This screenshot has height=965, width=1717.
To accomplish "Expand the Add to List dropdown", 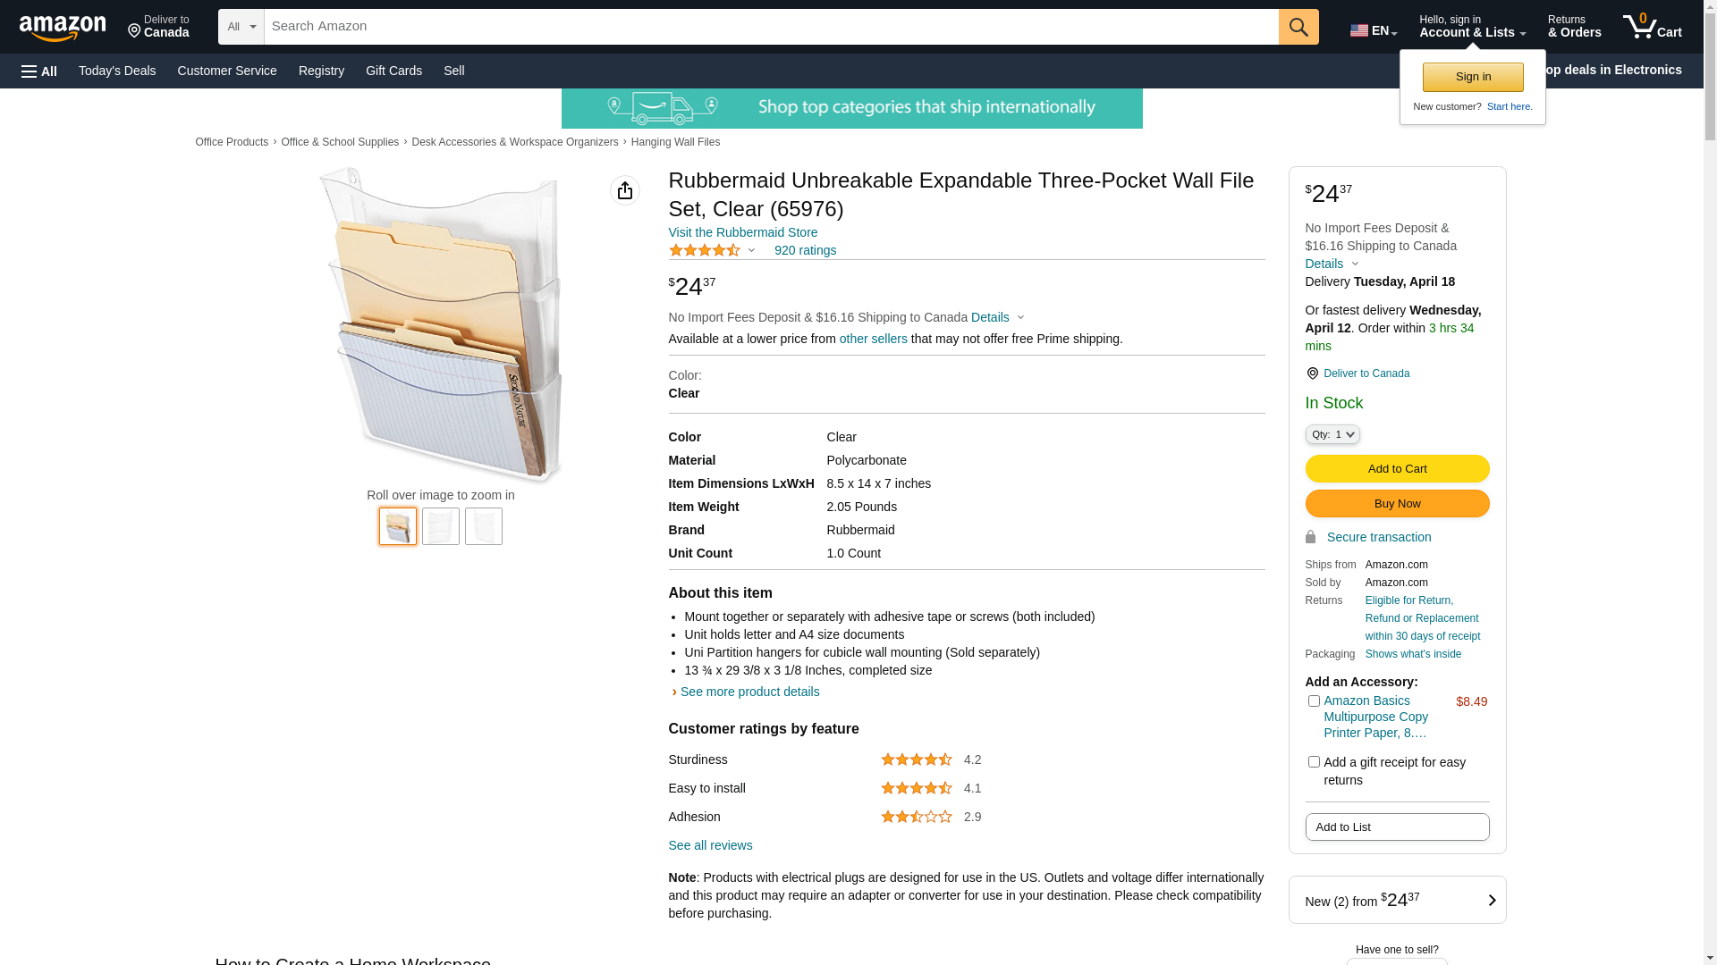I will 1396,827.
